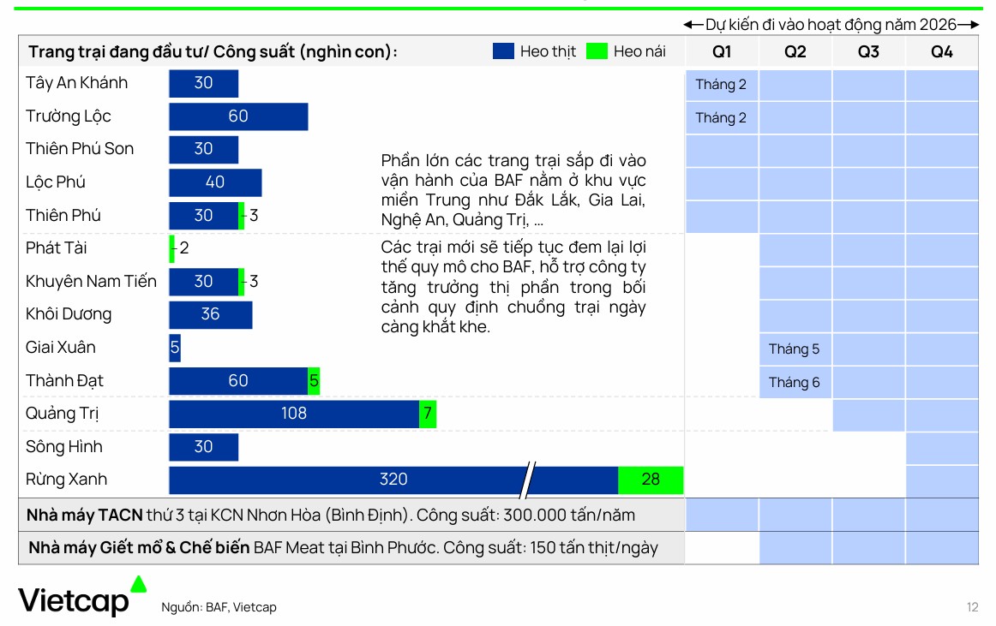Viewport: 996px width, 626px height.
Task: Select the Khôi Dương farm label
Action: coord(69,314)
